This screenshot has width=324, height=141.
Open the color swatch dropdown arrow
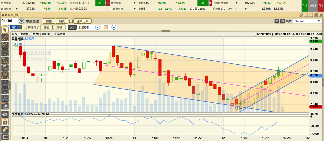tap(114, 27)
